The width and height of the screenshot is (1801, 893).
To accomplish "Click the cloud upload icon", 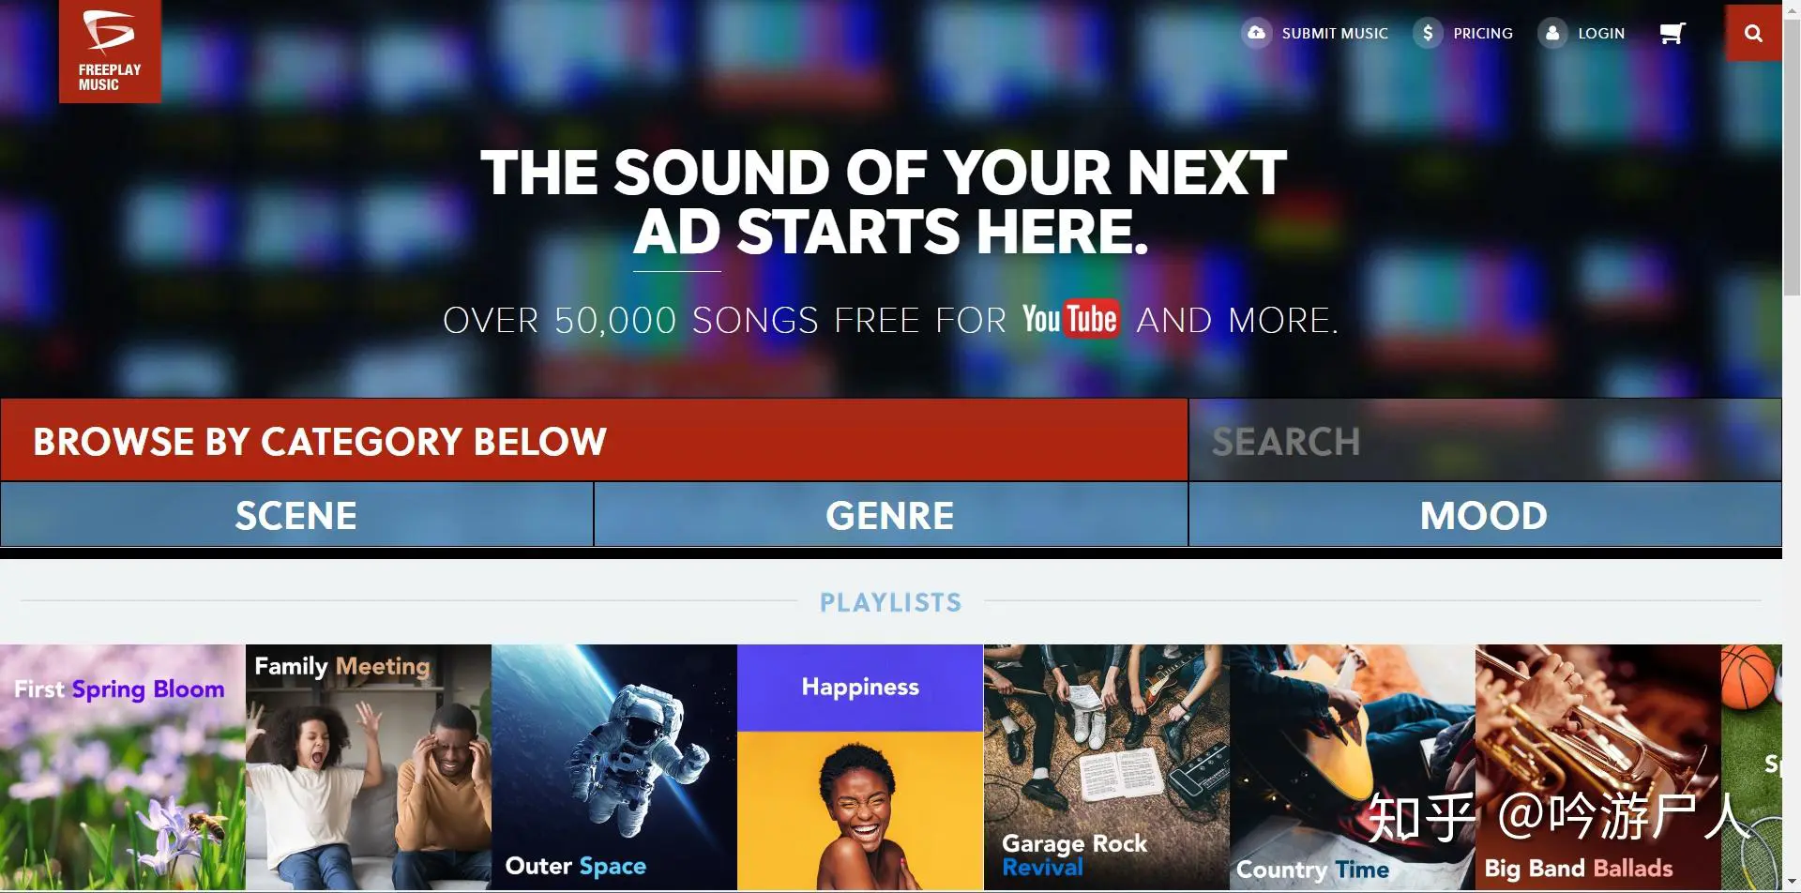I will [1256, 33].
